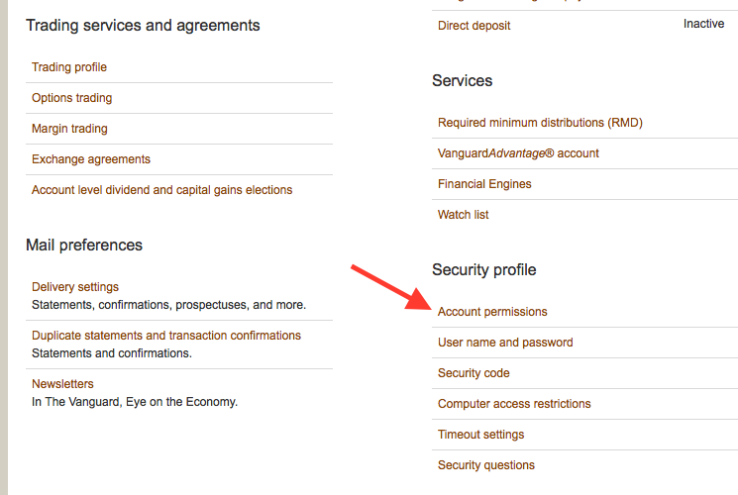Open Account level dividend and capital gains elections
738x495 pixels.
(x=161, y=190)
